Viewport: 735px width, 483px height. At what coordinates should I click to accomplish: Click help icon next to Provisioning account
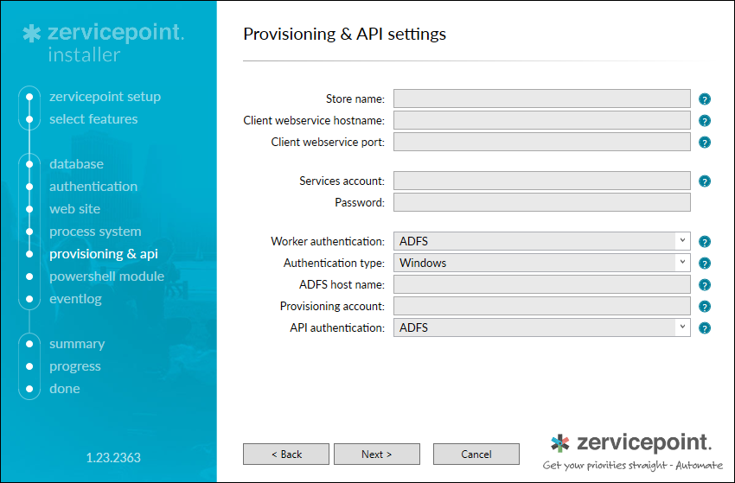(x=705, y=307)
